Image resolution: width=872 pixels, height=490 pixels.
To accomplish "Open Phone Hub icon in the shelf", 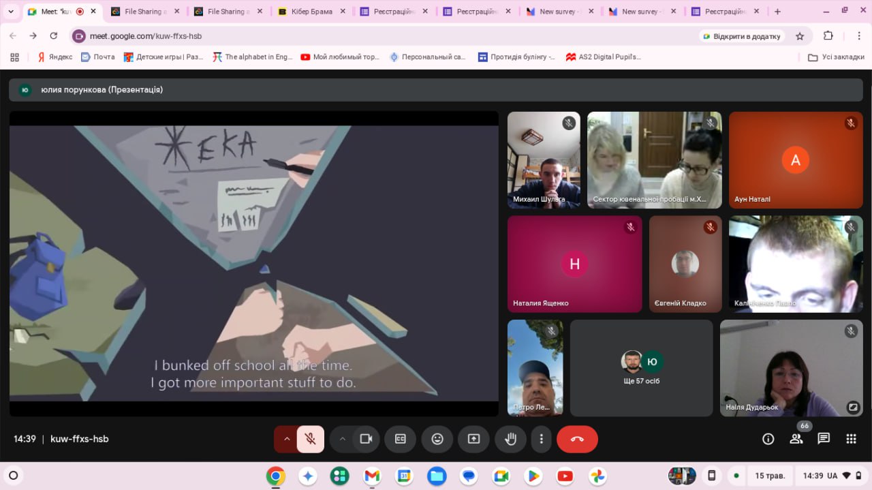I will point(712,475).
